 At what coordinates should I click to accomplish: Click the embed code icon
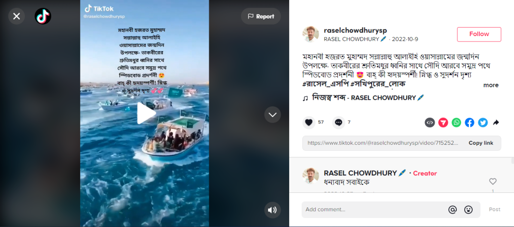coord(430,122)
